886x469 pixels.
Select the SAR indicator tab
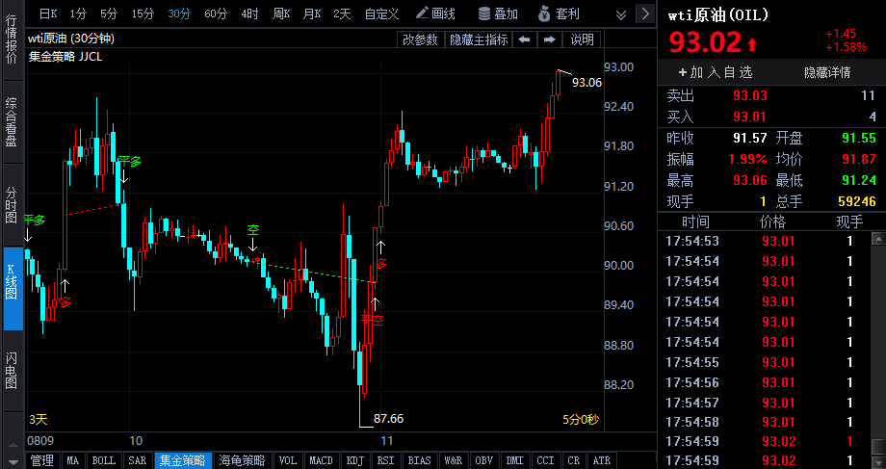coord(138,460)
